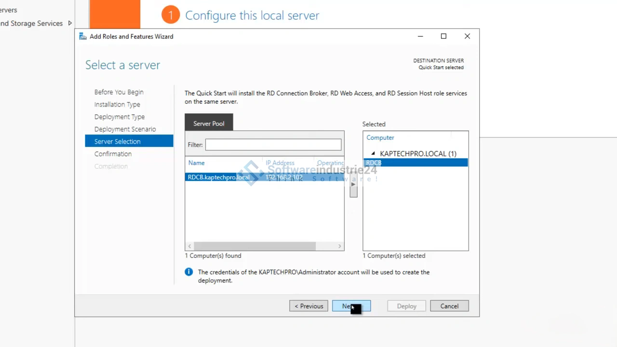Click the add-to-selected arrow button
This screenshot has height=347, width=617.
[353, 185]
